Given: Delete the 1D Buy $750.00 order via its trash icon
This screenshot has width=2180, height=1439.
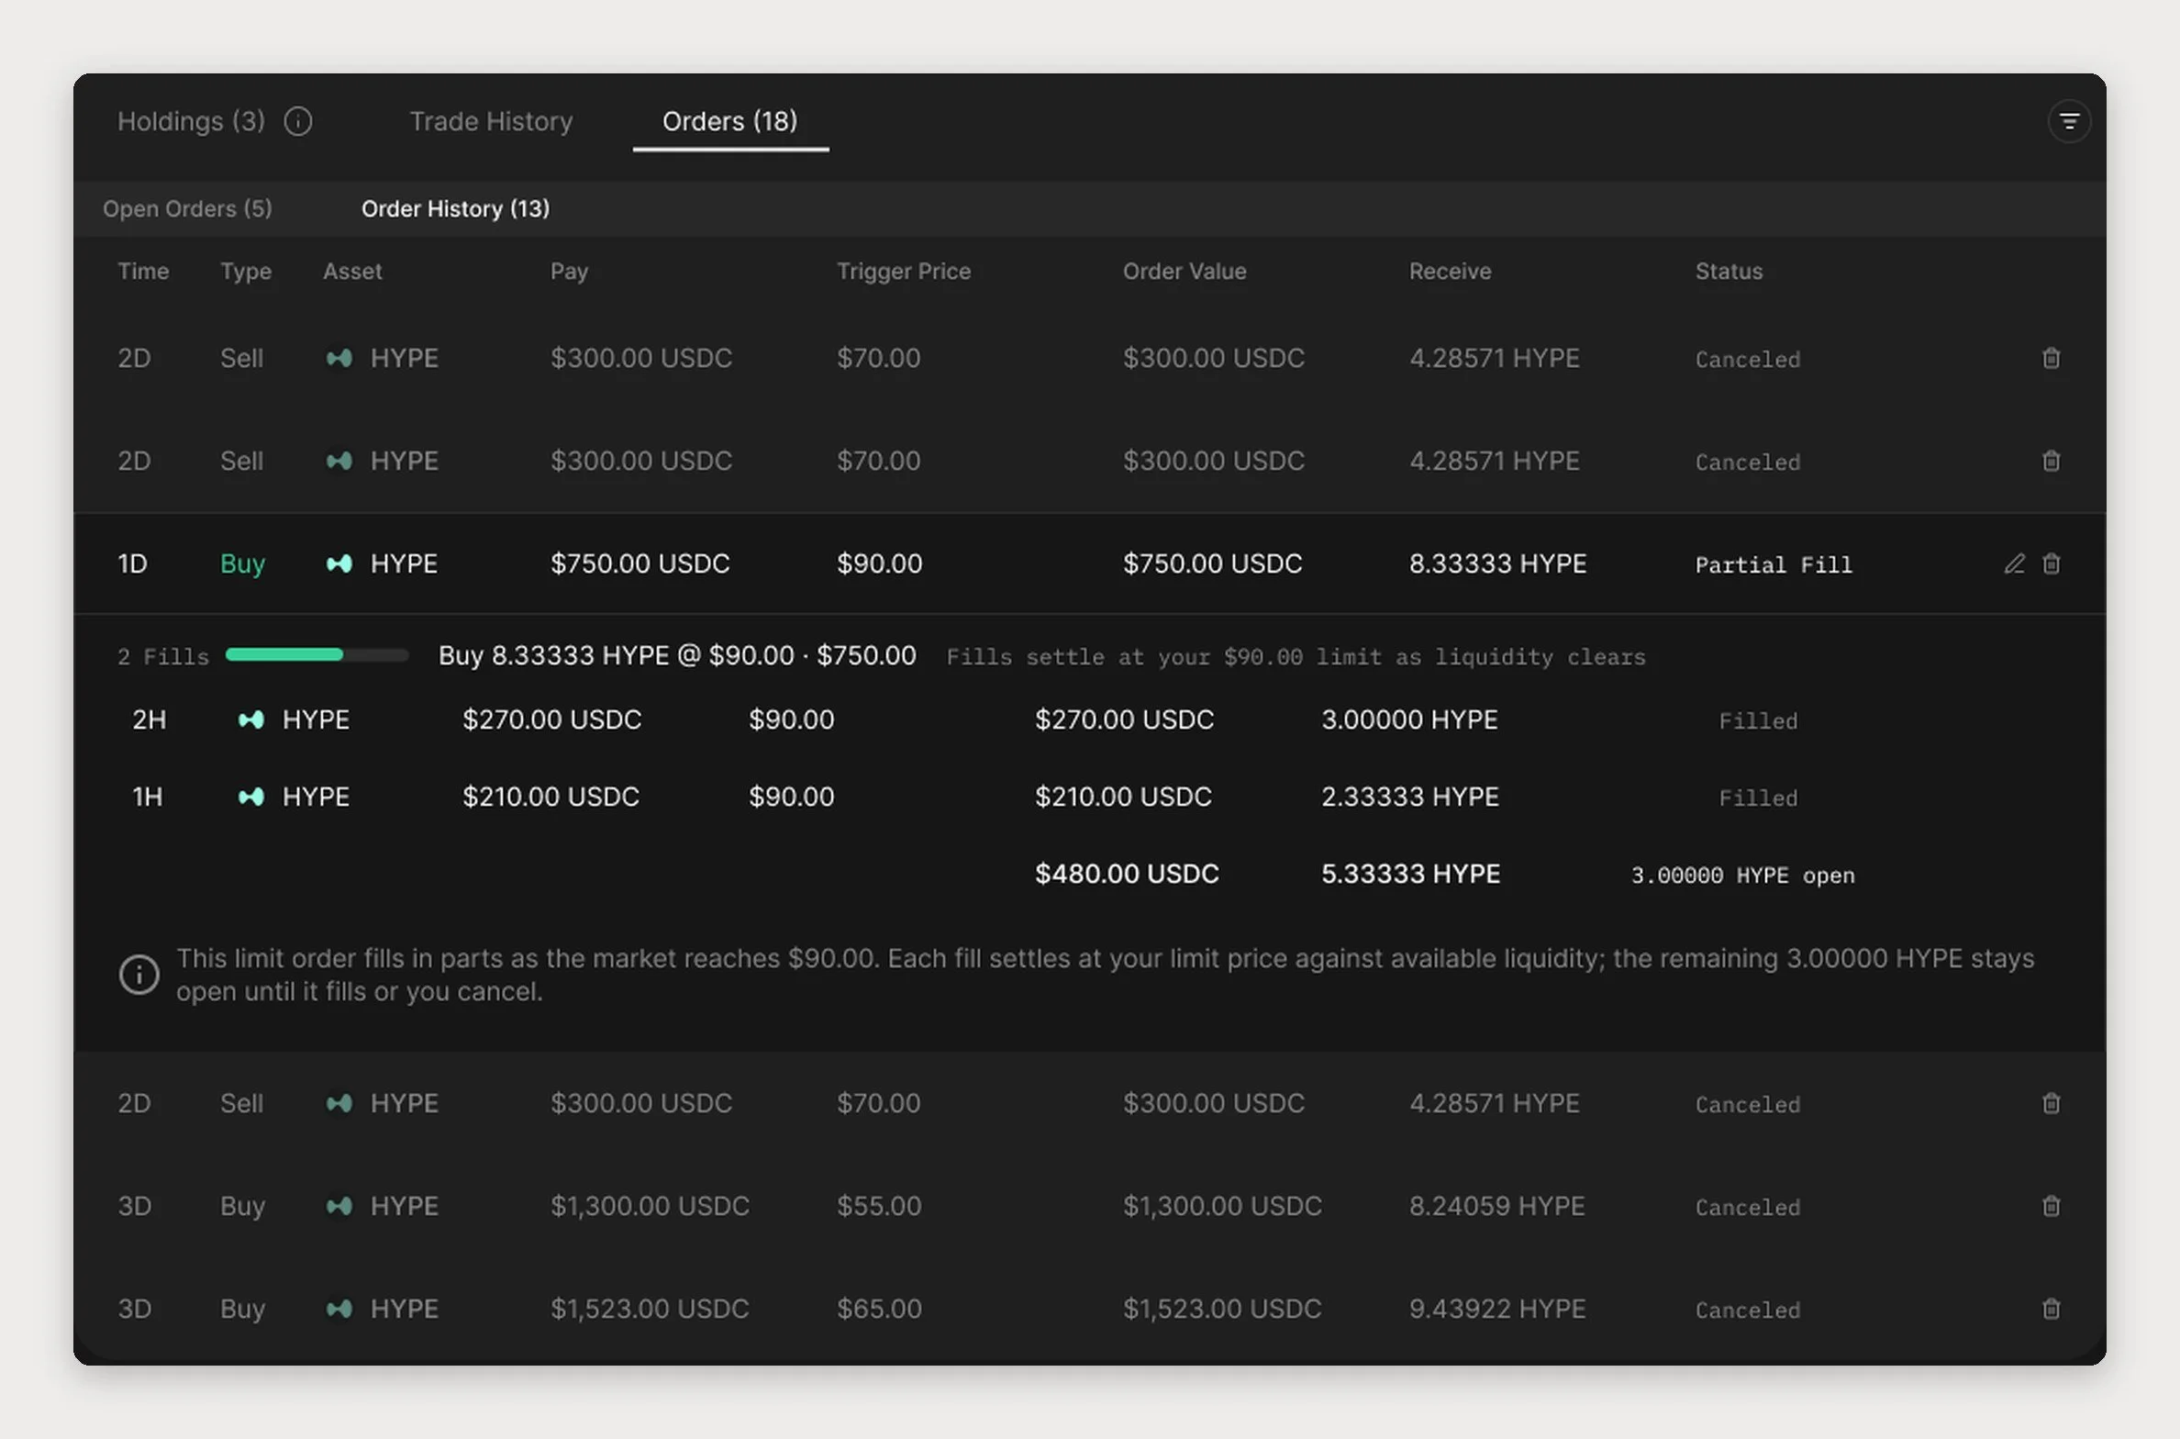Looking at the screenshot, I should (2052, 563).
